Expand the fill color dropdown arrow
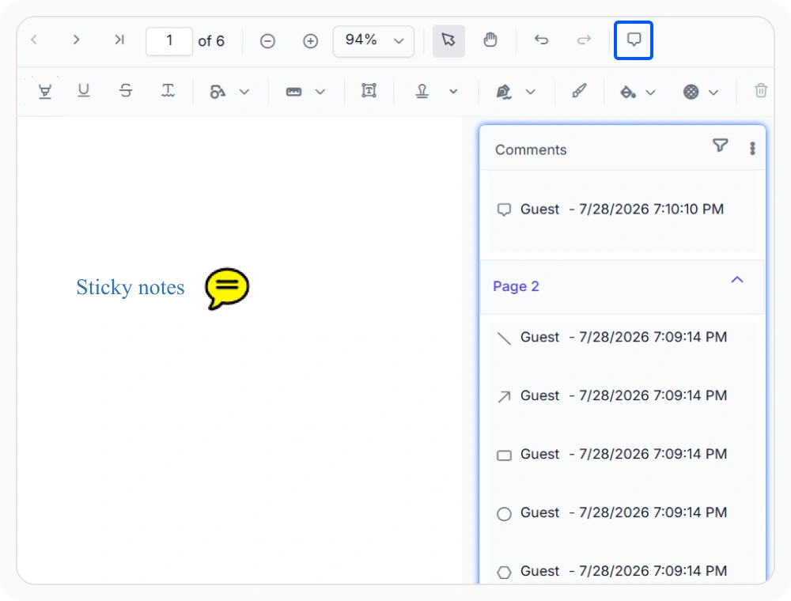The image size is (791, 601). [651, 93]
